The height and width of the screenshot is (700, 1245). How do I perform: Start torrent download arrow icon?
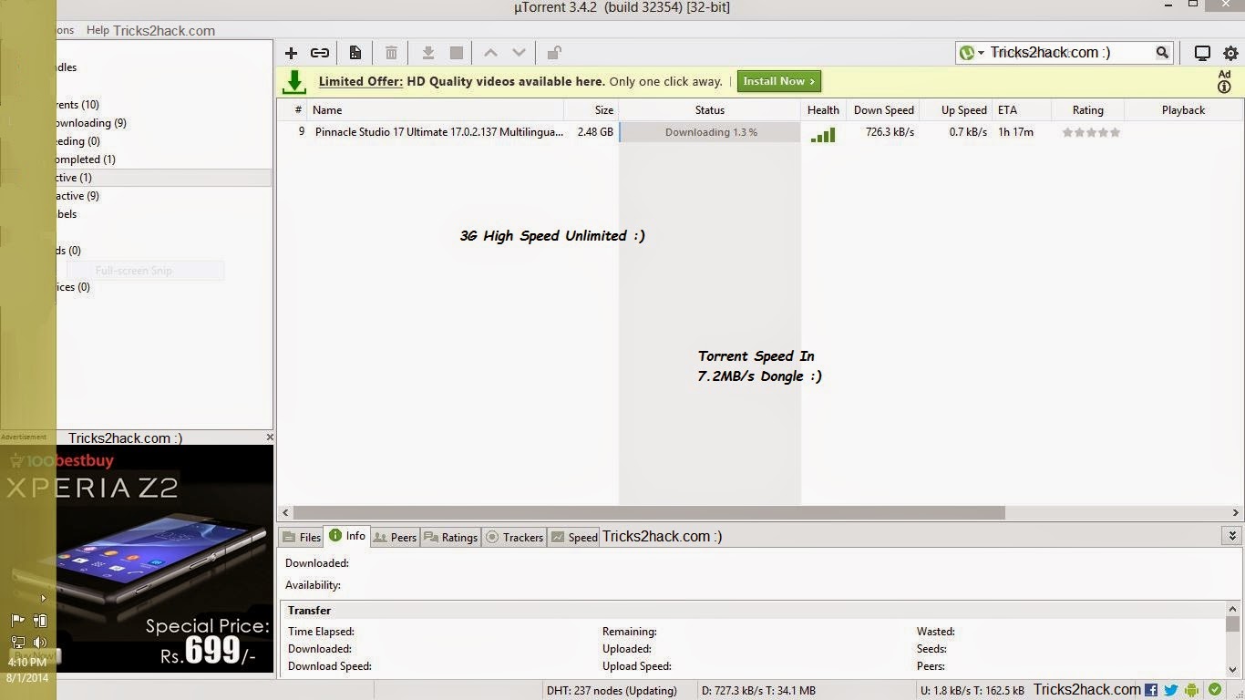(427, 53)
